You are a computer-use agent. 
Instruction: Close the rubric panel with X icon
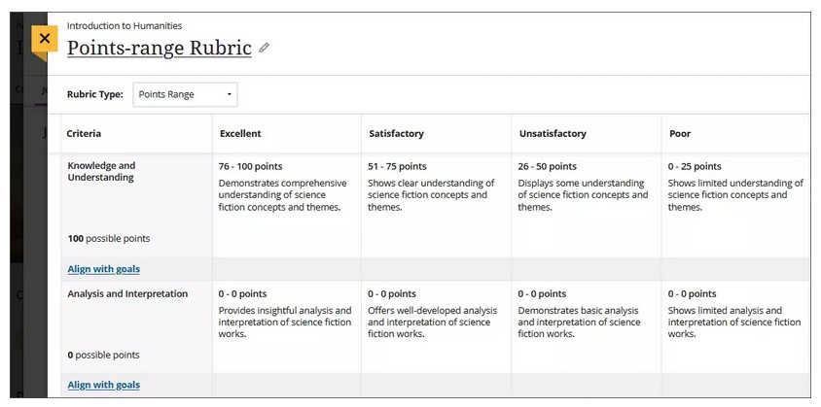click(44, 39)
